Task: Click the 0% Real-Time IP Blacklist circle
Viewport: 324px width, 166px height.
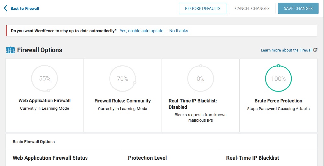Action: tap(201, 78)
